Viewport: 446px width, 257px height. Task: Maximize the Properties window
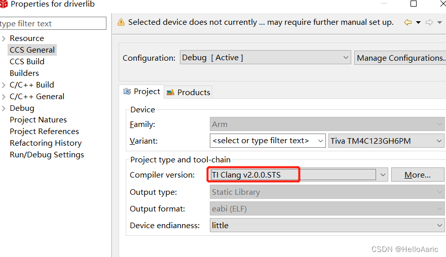[414, 4]
